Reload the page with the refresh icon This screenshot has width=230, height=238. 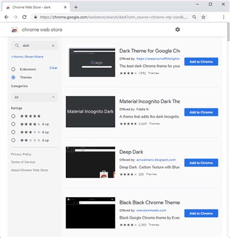(24, 17)
